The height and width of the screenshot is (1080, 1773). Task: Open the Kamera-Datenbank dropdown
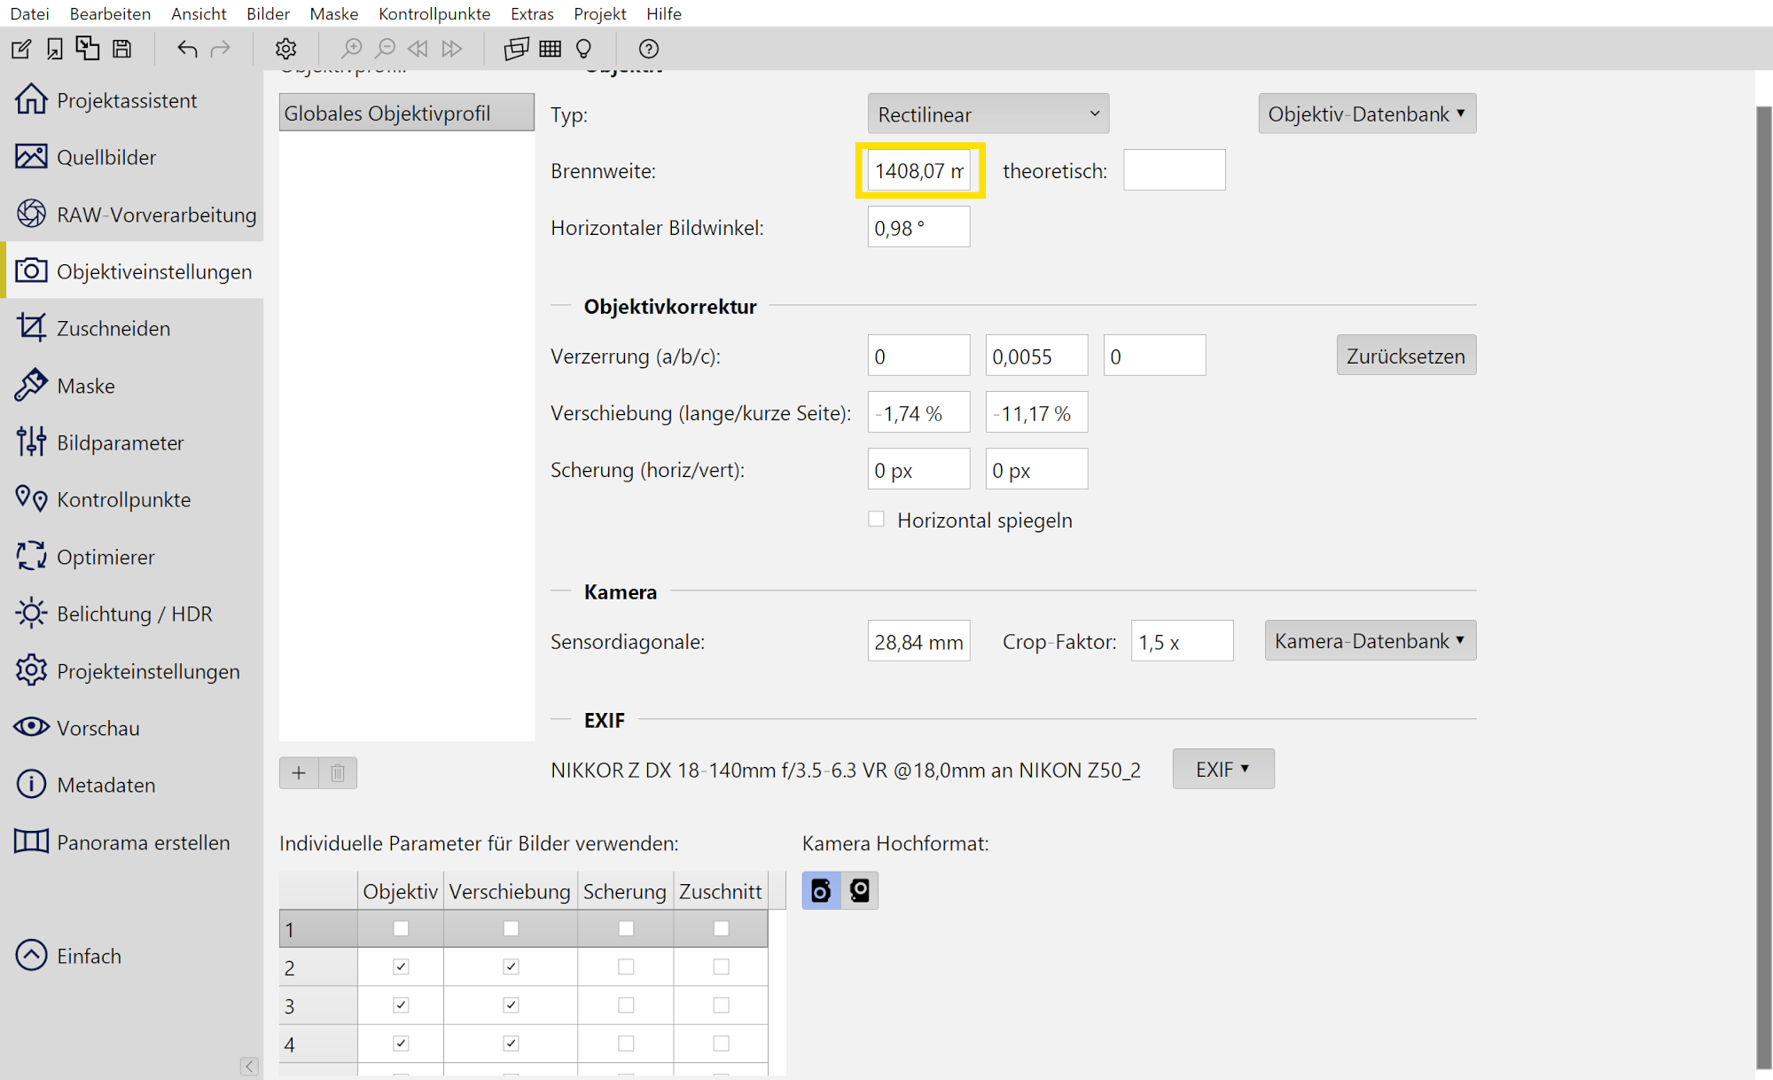click(x=1370, y=641)
